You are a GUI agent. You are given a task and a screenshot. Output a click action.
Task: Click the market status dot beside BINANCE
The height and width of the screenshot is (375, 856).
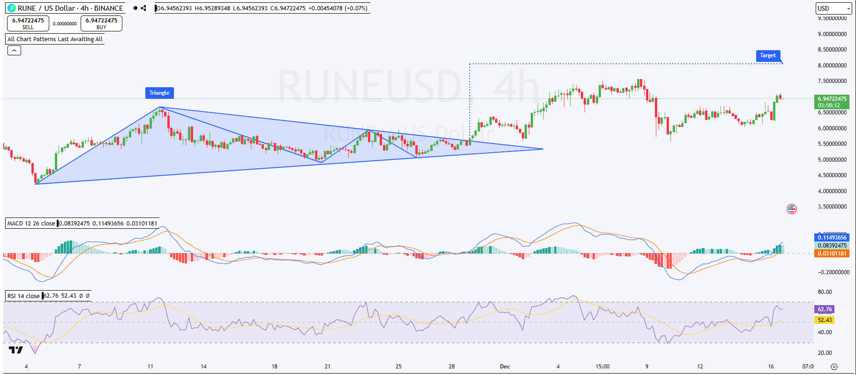click(135, 8)
